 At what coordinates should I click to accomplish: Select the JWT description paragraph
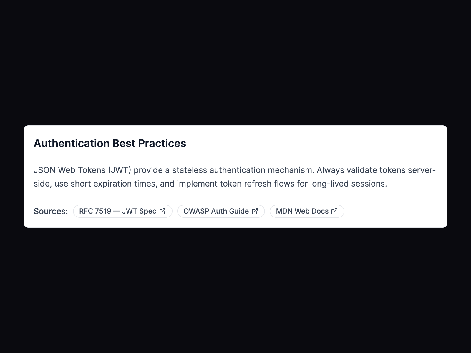206,176
